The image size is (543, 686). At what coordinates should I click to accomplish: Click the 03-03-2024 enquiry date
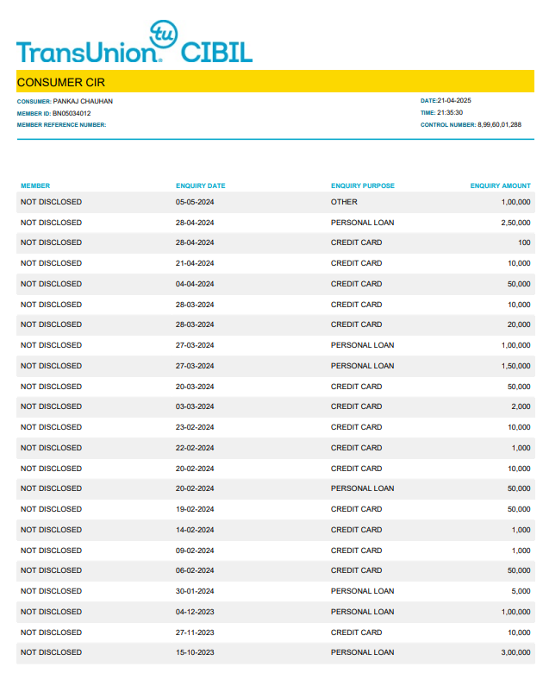195,406
